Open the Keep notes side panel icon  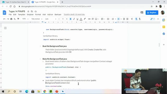(164, 27)
